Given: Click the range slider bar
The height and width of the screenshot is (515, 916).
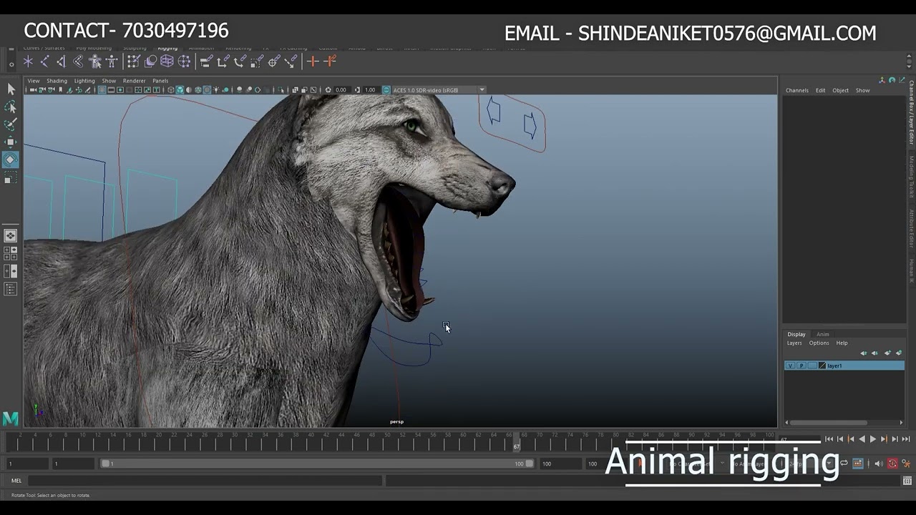Looking at the screenshot, I should tap(318, 463).
